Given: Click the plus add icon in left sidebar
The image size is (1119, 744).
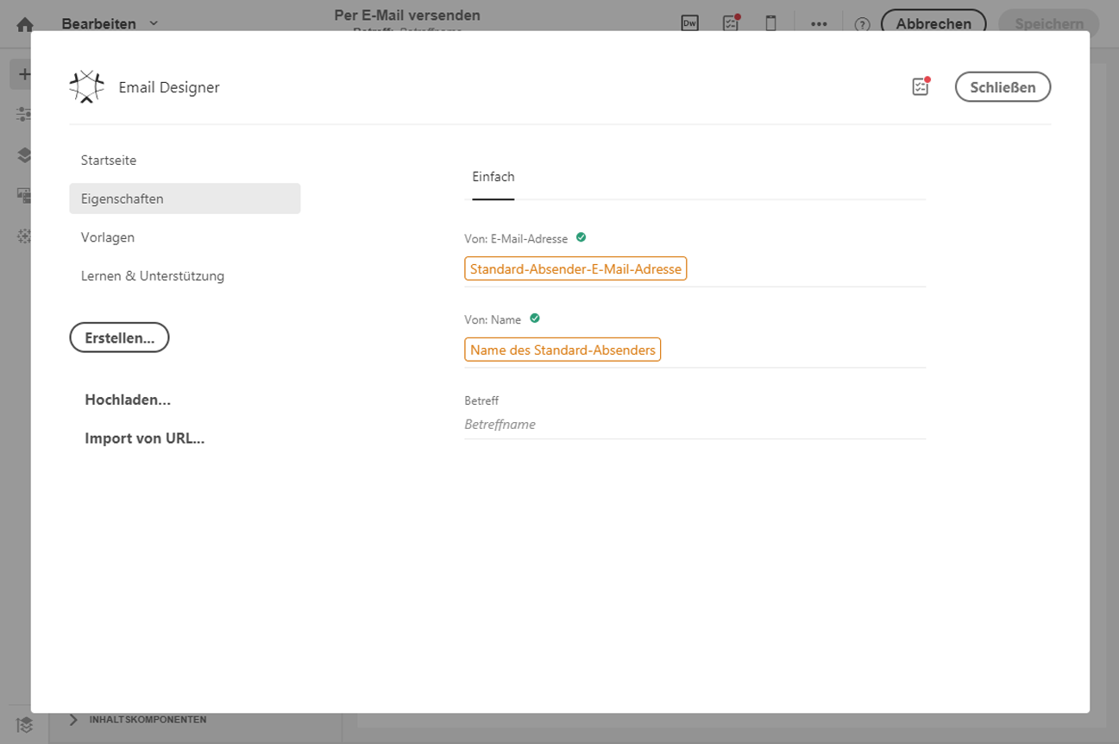Looking at the screenshot, I should point(24,74).
